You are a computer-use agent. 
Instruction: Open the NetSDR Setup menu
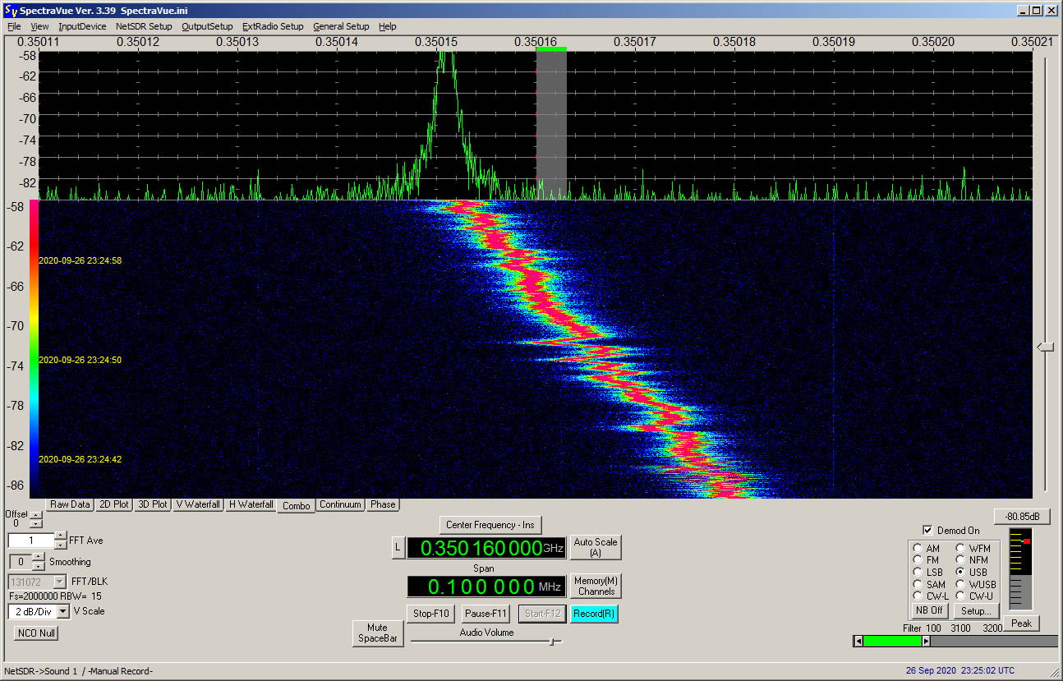point(144,26)
